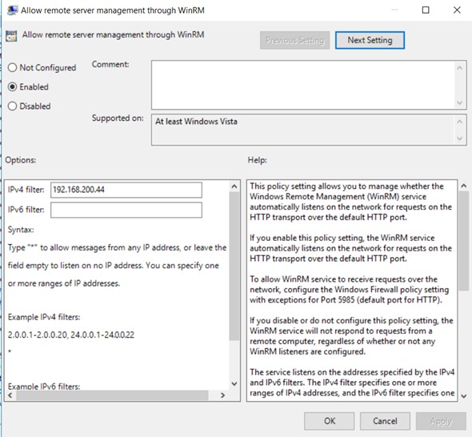
Task: Maximize the policy dialog window
Action: point(426,10)
